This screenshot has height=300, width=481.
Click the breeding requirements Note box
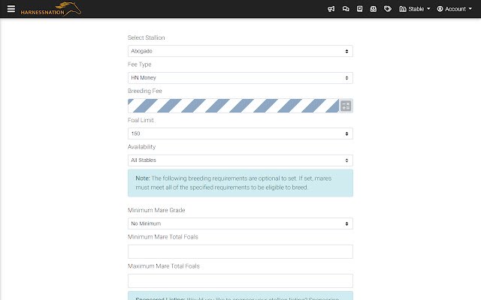click(240, 183)
